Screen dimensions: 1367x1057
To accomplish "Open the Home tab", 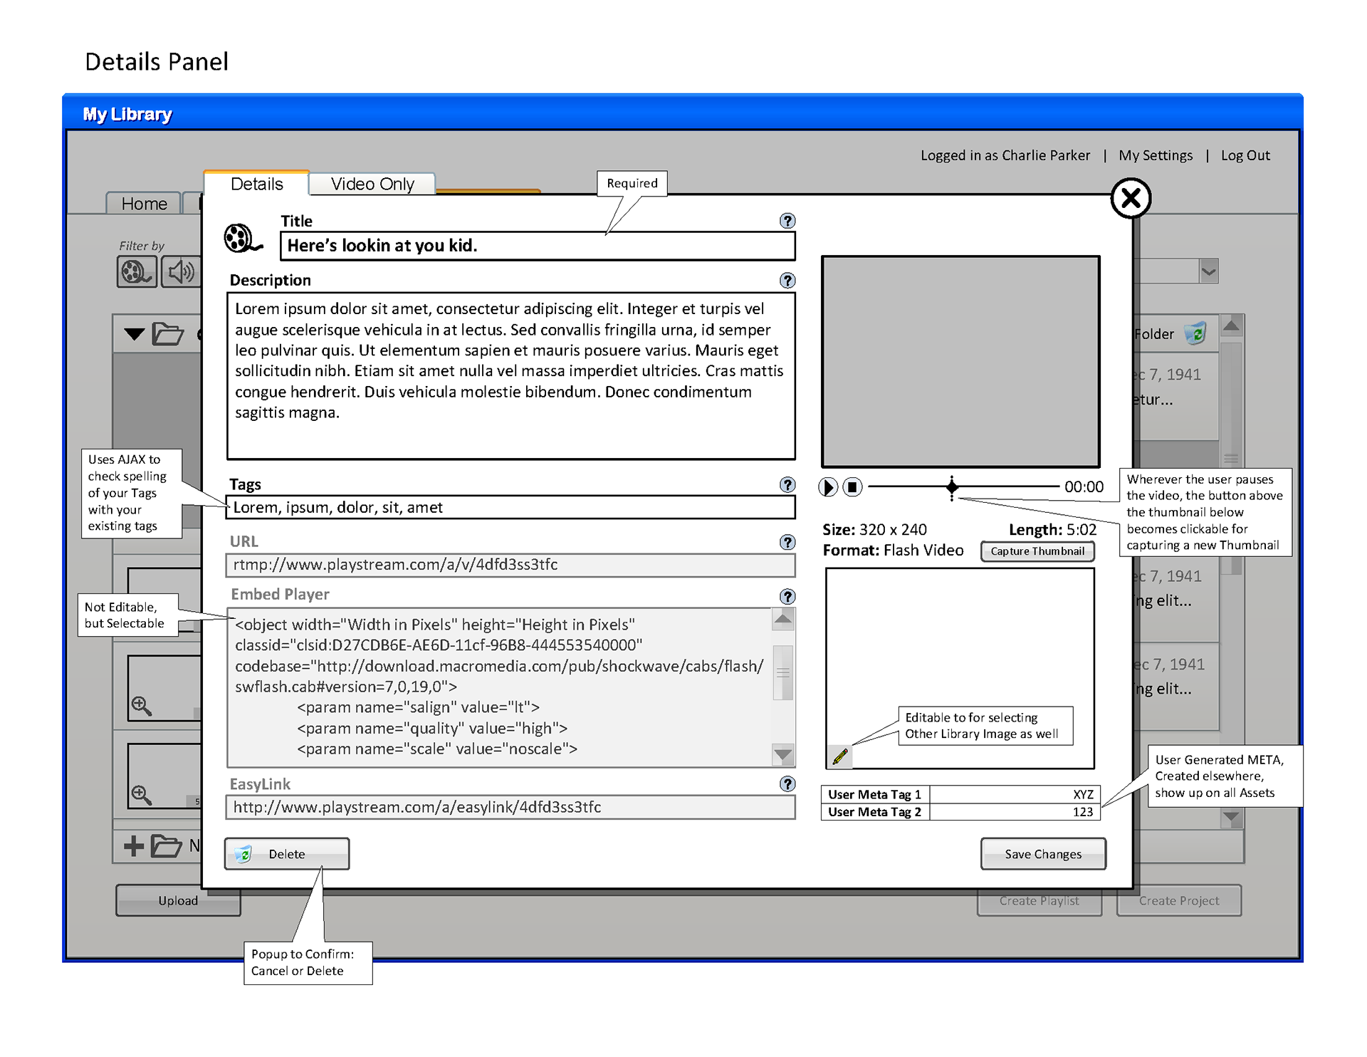I will pos(144,204).
